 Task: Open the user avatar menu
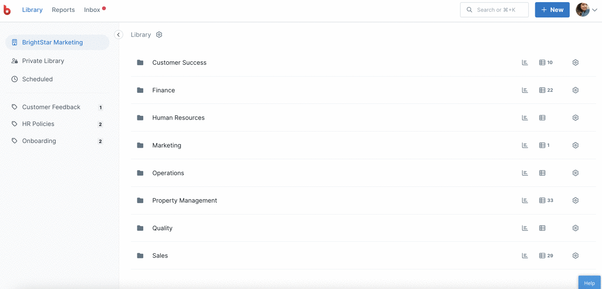pyautogui.click(x=586, y=10)
